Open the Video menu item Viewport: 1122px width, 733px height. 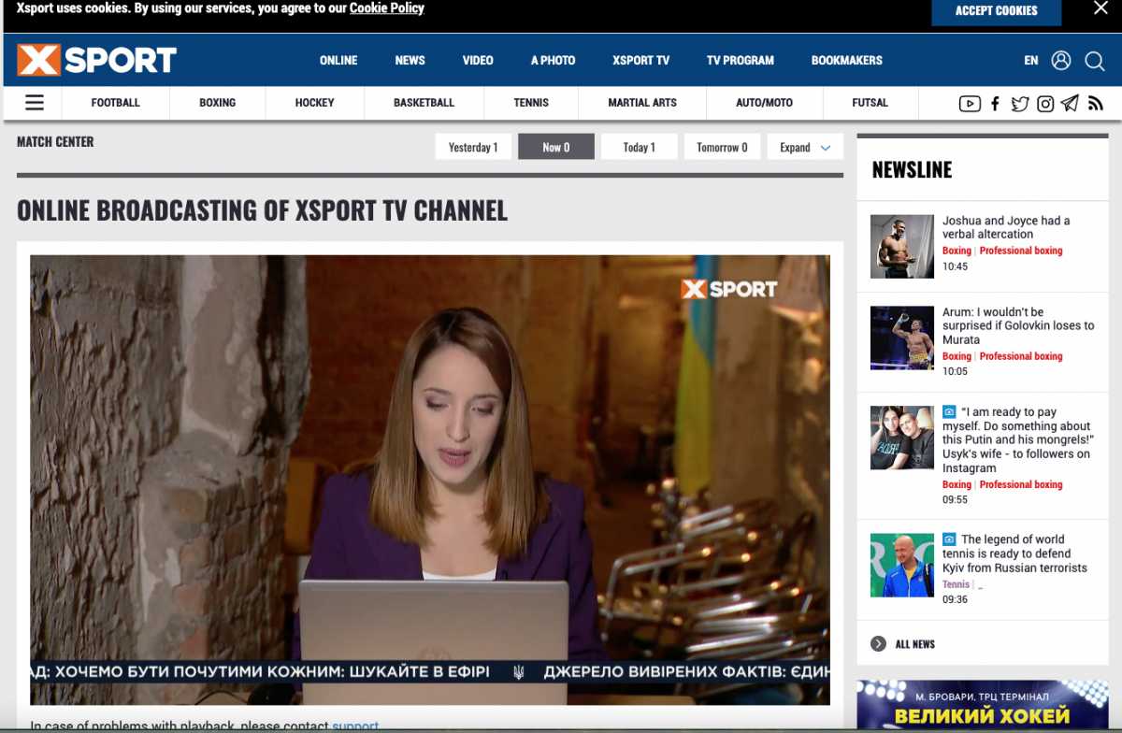(478, 60)
